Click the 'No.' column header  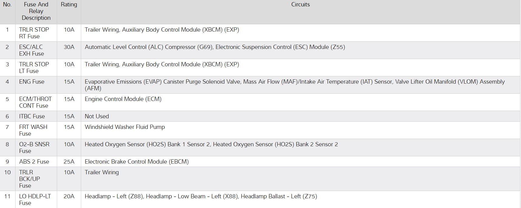point(7,5)
